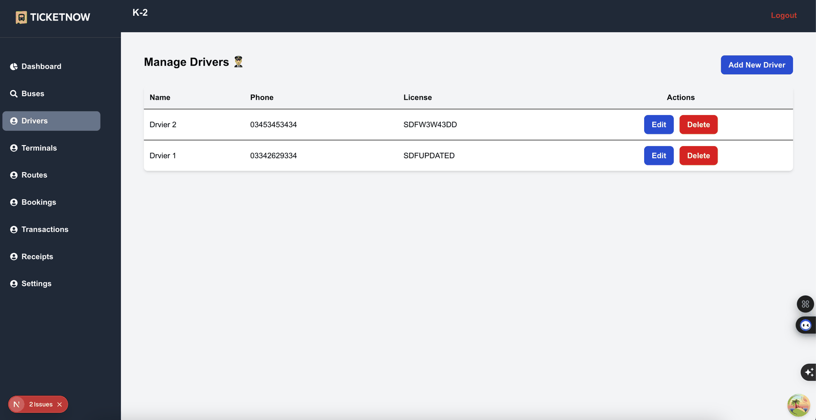Open the four-circles floating widget icon
This screenshot has height=420, width=816.
click(805, 304)
